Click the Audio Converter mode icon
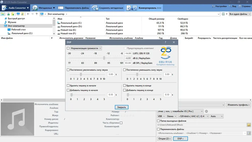 click(5, 8)
